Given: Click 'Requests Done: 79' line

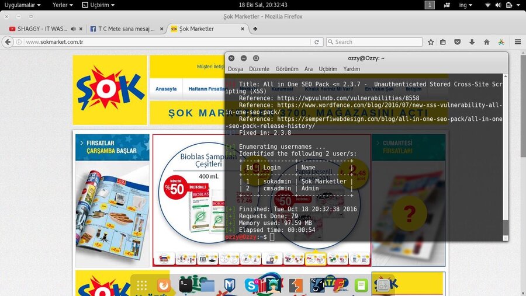Looking at the screenshot, I should 268,216.
